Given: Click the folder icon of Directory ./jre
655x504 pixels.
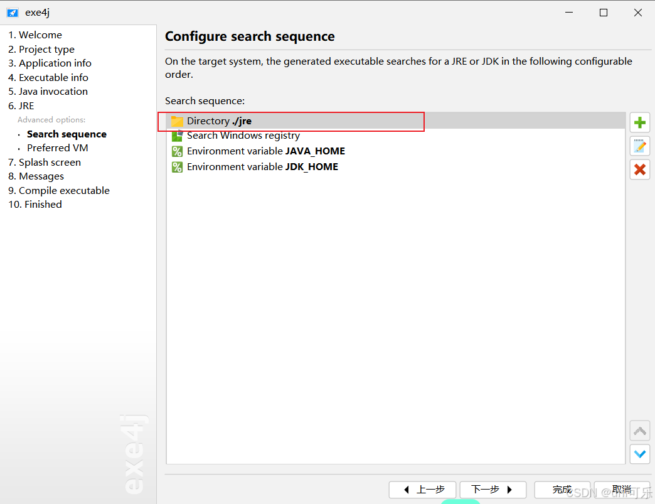Looking at the screenshot, I should click(177, 121).
